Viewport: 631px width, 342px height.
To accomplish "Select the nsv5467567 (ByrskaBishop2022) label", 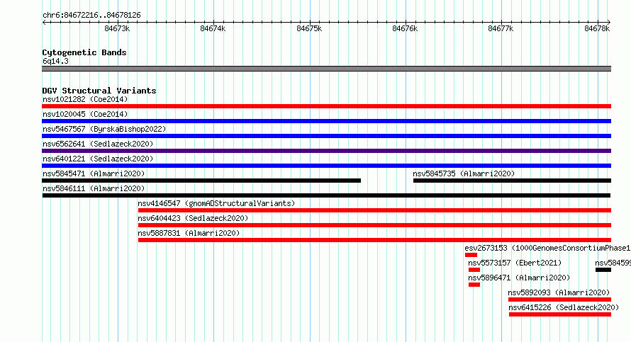I will 104,129.
